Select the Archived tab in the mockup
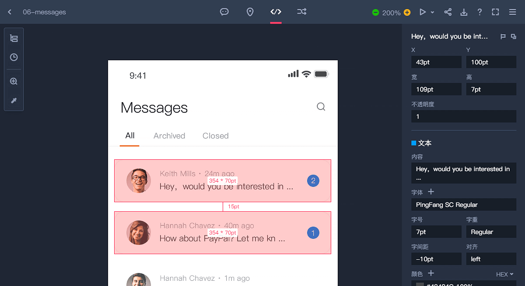This screenshot has height=286, width=525. click(x=169, y=136)
